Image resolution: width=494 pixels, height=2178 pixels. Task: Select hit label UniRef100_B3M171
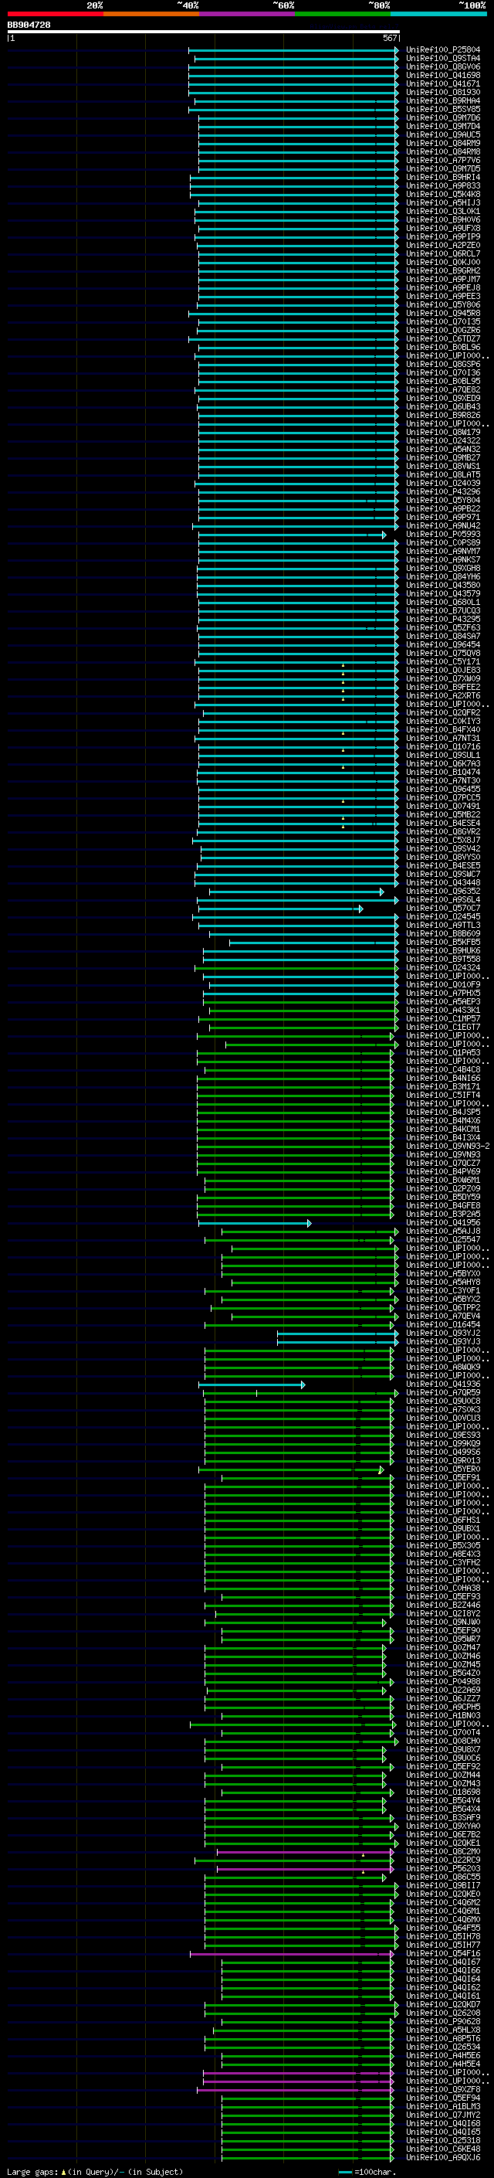tap(442, 1086)
